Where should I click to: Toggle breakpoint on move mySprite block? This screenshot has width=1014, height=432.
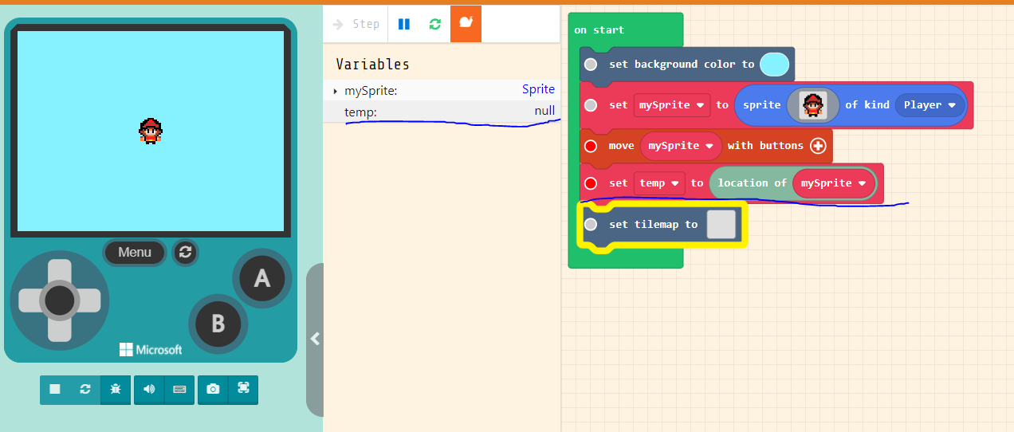590,146
